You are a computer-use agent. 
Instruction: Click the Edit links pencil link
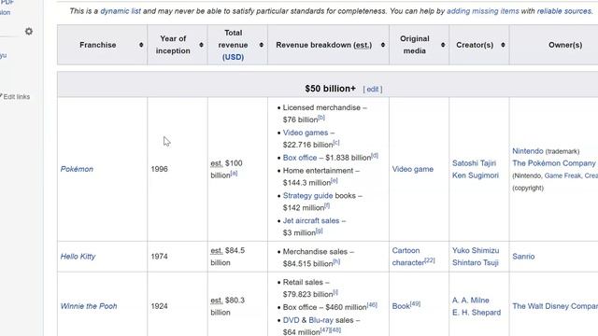coord(16,97)
